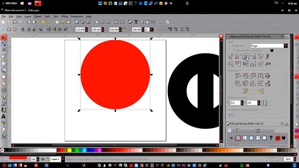Select the Node edit tool
The height and width of the screenshot is (168, 299).
click(4, 44)
